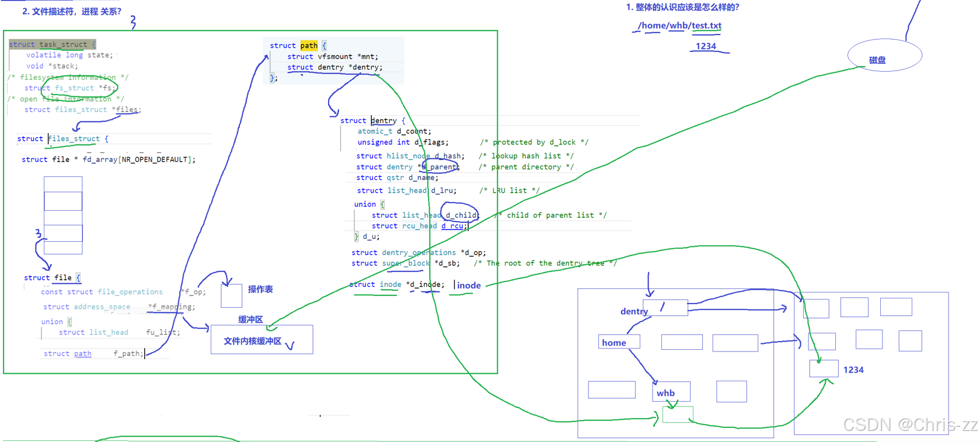Select the line "atomic_t d_count;"

(x=395, y=131)
